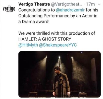Click the 'a Drama award!' text line
Viewport: 103px width, 99px height.
tap(34, 22)
